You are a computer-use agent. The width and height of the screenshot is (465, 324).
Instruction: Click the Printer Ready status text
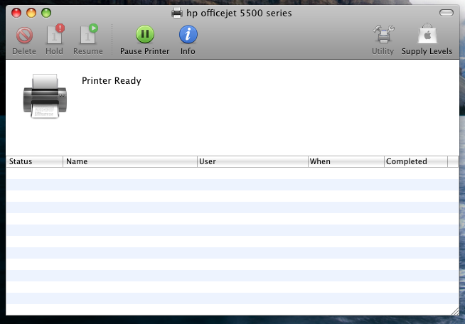[x=112, y=81]
